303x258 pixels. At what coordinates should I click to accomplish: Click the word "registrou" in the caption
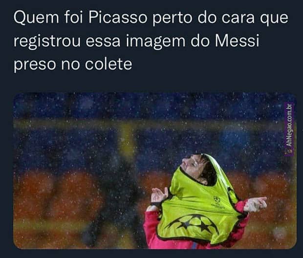[47, 42]
